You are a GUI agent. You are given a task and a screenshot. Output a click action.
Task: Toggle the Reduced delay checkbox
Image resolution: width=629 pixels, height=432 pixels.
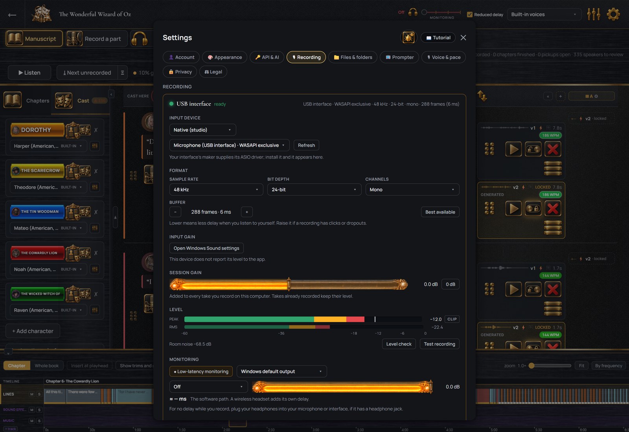coord(469,15)
